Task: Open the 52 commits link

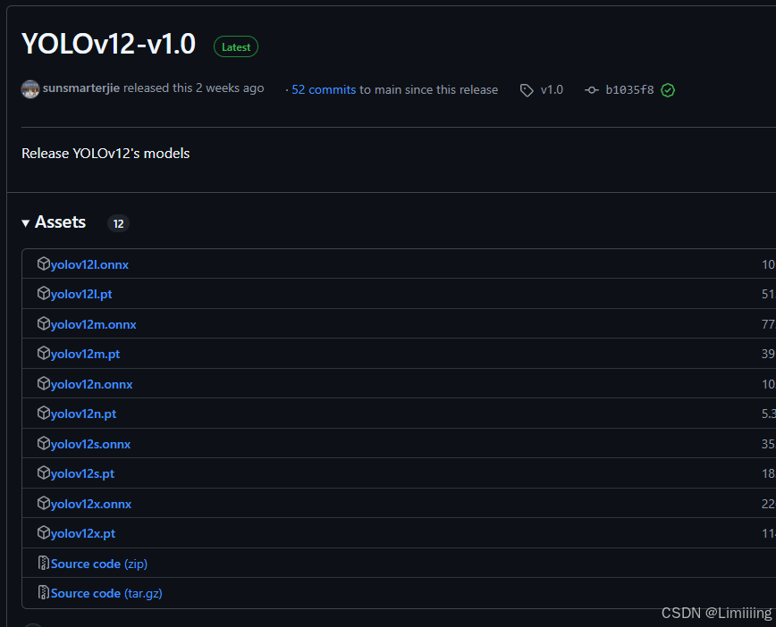Action: (x=324, y=89)
